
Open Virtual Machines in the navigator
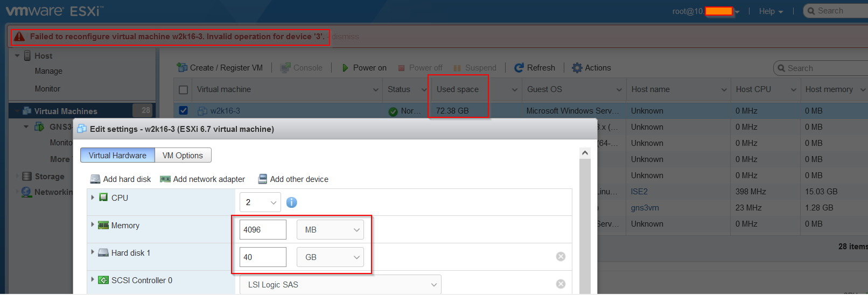(x=66, y=111)
